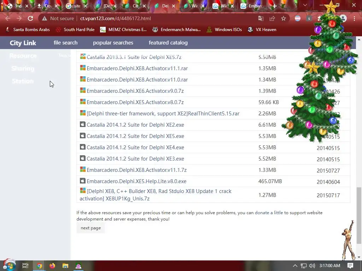
Task: Click the taskbar clock 3:17:00 AM
Action: pyautogui.click(x=330, y=266)
